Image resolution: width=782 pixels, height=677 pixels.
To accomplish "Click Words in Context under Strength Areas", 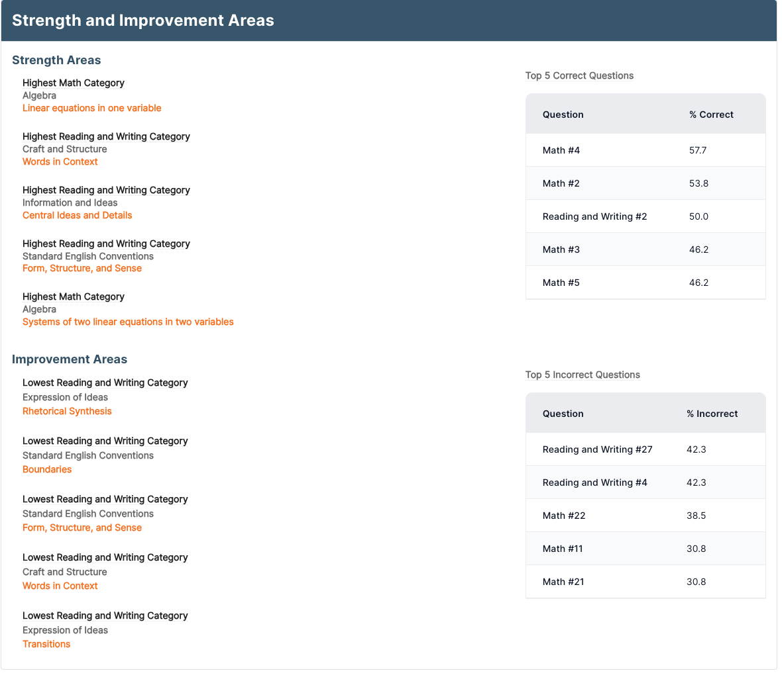I will point(60,161).
